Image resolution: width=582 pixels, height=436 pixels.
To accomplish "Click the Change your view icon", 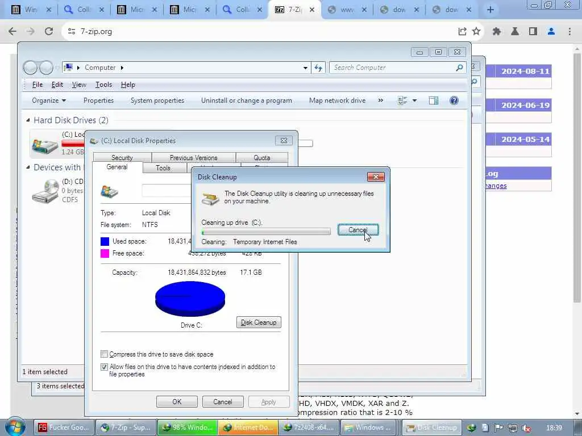I will tap(402, 100).
